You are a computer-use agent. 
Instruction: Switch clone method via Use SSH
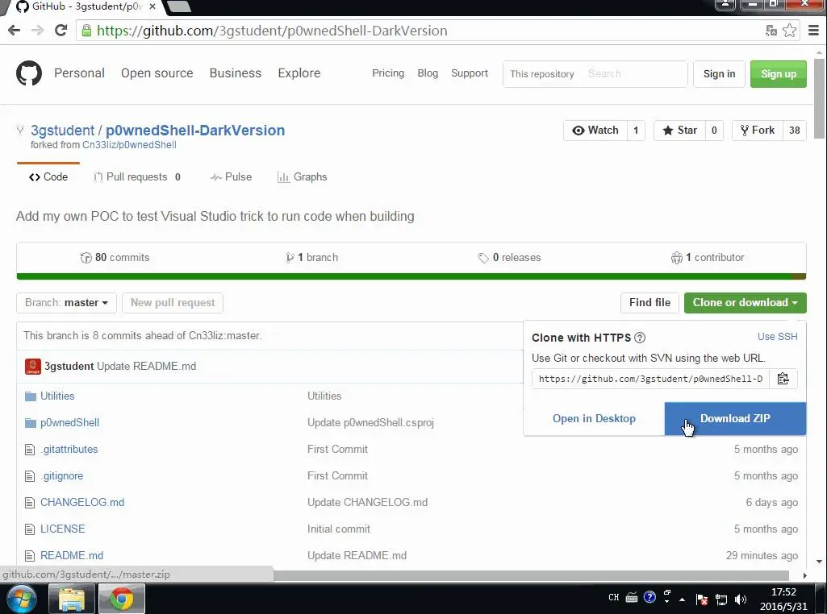(778, 337)
